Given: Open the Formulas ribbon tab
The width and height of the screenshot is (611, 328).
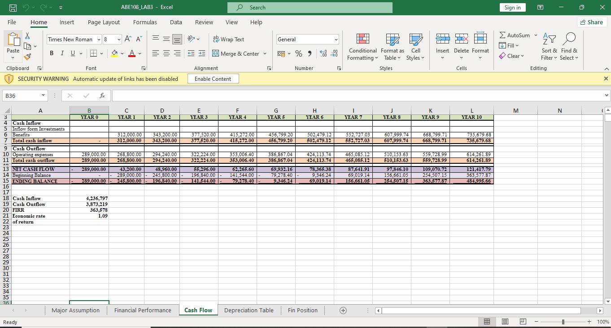Looking at the screenshot, I should [x=145, y=22].
